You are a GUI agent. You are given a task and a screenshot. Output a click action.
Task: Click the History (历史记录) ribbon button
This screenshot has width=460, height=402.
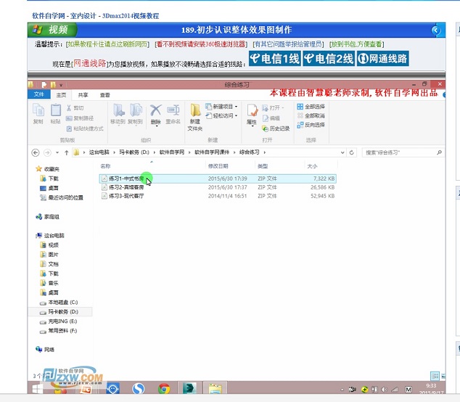276,128
